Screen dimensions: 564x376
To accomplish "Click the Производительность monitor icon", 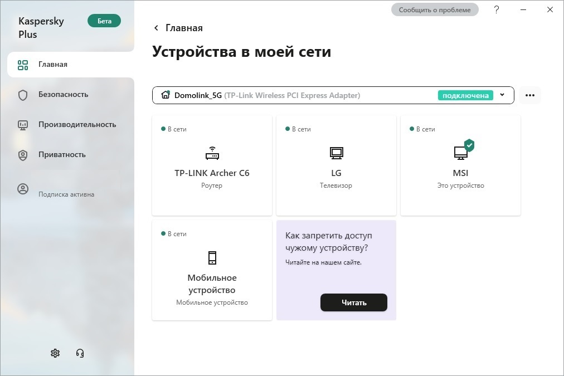I will click(x=23, y=125).
